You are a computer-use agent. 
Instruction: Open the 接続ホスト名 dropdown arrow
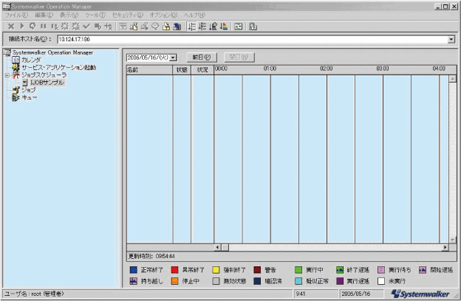451,39
